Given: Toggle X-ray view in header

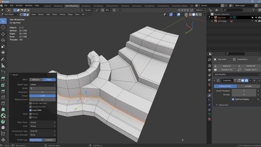Looking at the screenshot, I should (186, 15).
